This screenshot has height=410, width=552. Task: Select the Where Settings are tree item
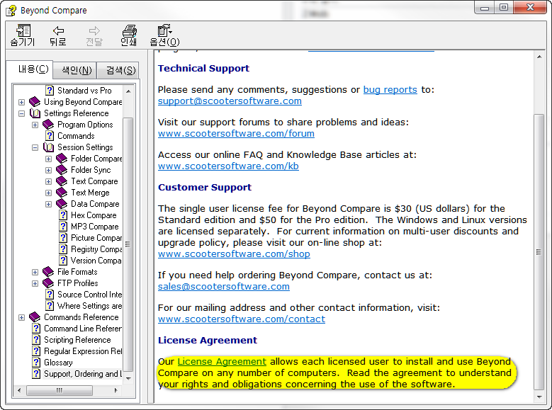point(89,306)
